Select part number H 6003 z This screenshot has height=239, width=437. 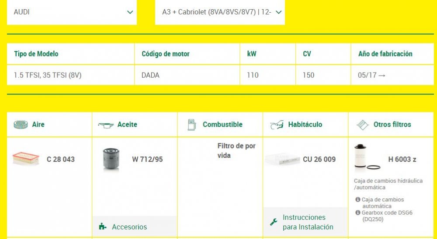coord(402,159)
